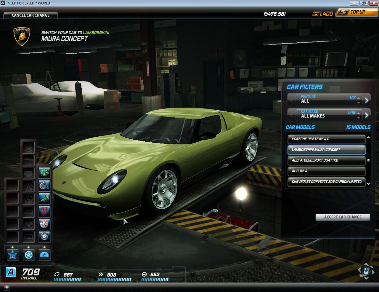
Task: Open the chat bubble icon
Action: [x=7, y=288]
